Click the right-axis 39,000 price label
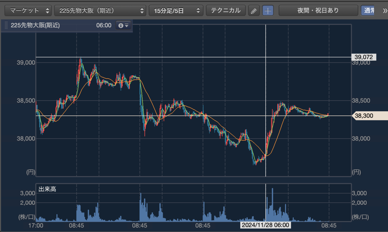 click(x=361, y=63)
